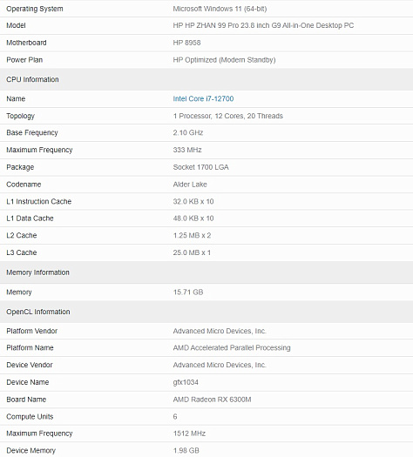Click the Package Socket 1700 LGA value
The height and width of the screenshot is (457, 413).
pyautogui.click(x=200, y=167)
